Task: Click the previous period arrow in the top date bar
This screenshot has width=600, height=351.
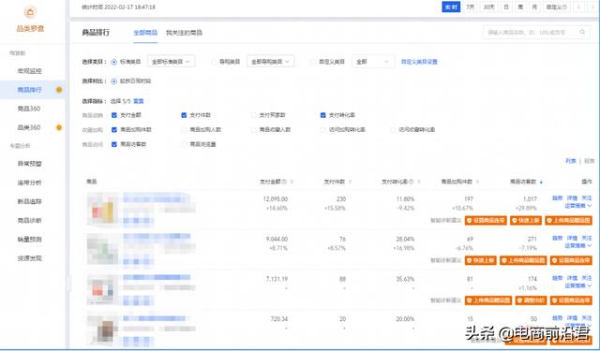Action: coord(579,7)
